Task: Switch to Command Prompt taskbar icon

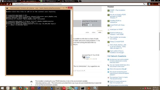Action: (x=82, y=88)
